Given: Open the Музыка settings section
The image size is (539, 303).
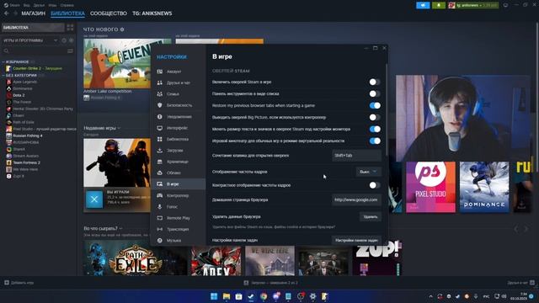Looking at the screenshot, I should click(178, 241).
